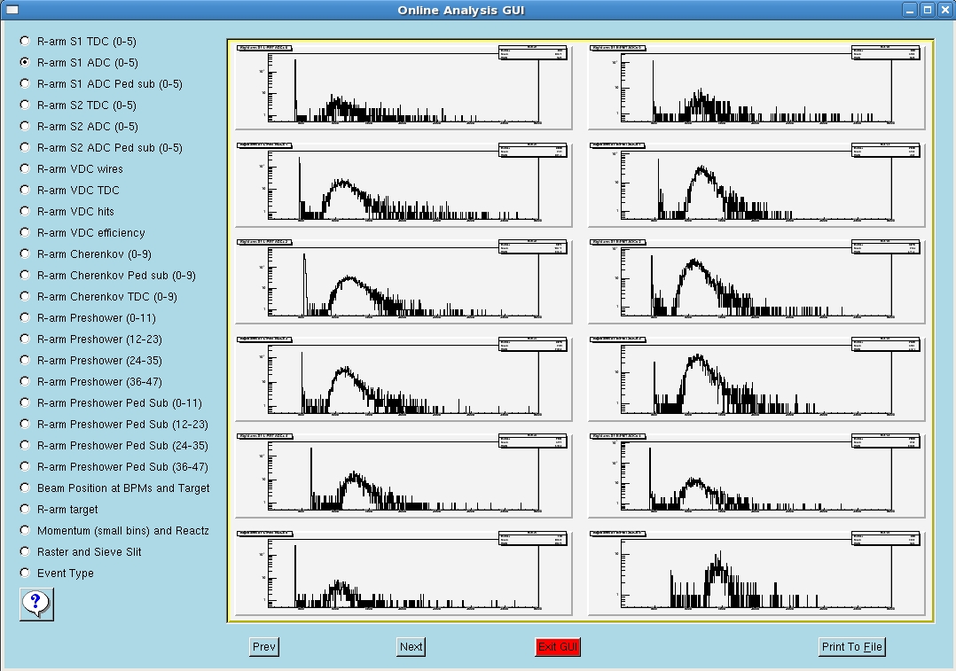Click bottom-row left histogram plot
Screen dimensions: 956x671
click(x=404, y=573)
